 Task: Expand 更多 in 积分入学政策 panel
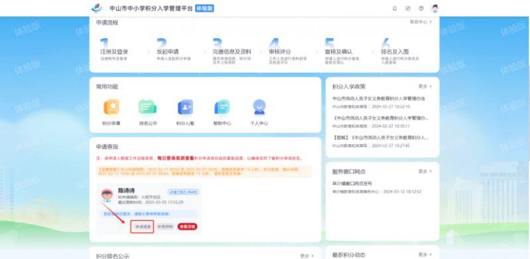tap(425, 87)
